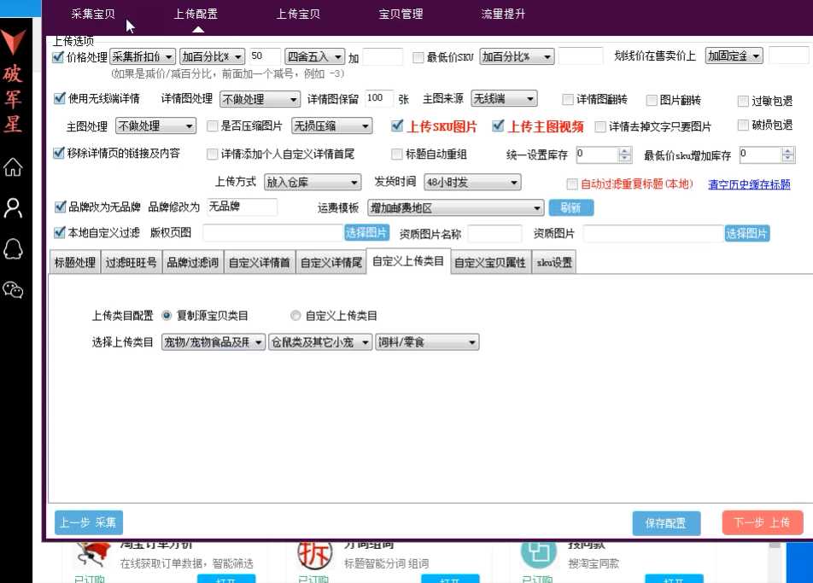Viewport: 813px width, 583px height.
Task: Enable the 过敏包退 checkbox
Action: 743,101
